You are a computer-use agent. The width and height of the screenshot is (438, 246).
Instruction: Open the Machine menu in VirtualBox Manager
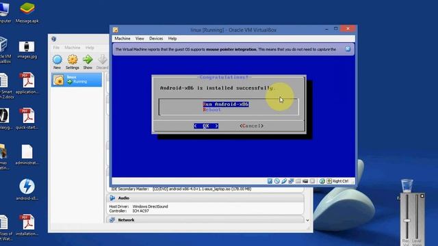tap(73, 48)
